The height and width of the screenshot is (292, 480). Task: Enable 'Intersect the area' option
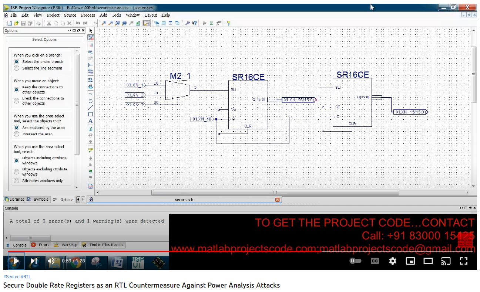tap(17, 134)
